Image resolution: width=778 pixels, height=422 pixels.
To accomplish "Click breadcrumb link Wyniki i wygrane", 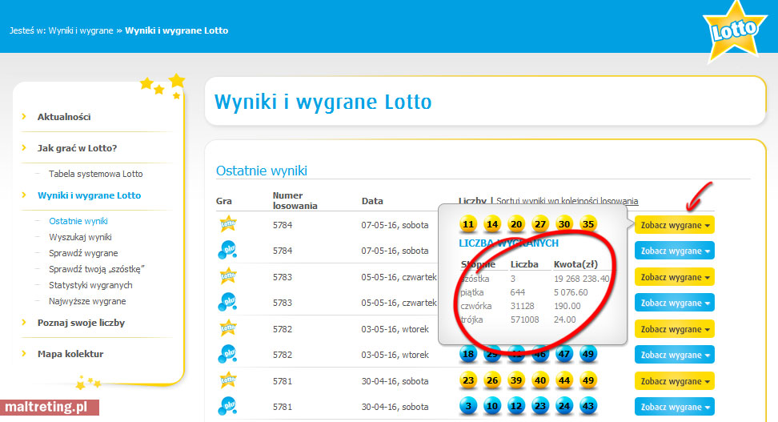I will [x=81, y=30].
